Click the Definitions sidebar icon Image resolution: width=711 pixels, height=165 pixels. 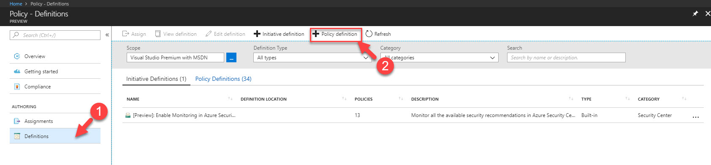click(x=17, y=136)
